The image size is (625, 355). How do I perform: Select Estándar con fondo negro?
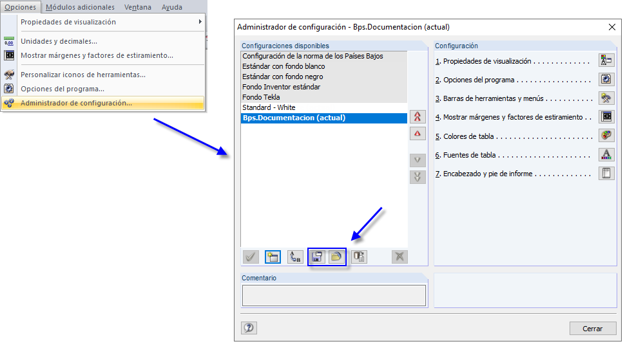324,77
